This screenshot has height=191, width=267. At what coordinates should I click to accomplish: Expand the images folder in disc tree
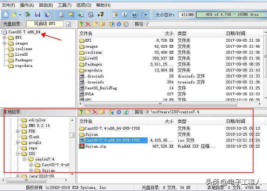[x=5, y=43]
